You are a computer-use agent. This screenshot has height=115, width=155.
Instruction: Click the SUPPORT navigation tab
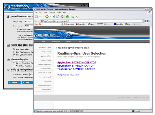coord(68,42)
